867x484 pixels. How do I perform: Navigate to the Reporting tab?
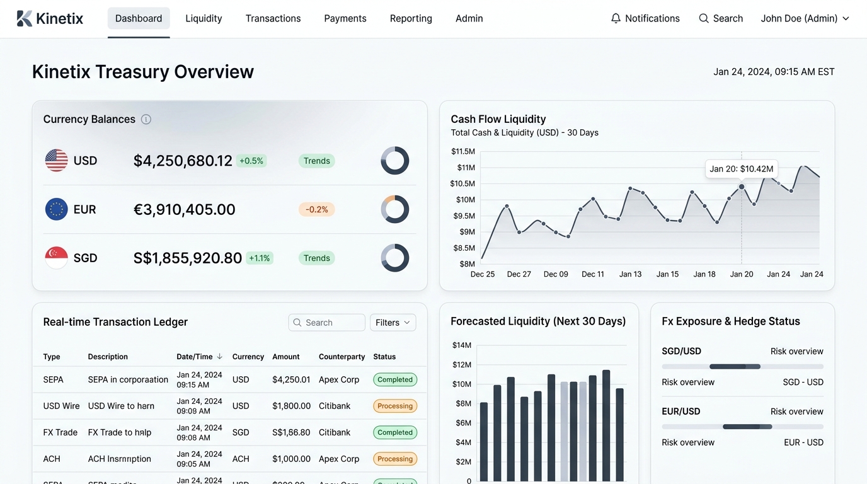pyautogui.click(x=411, y=18)
